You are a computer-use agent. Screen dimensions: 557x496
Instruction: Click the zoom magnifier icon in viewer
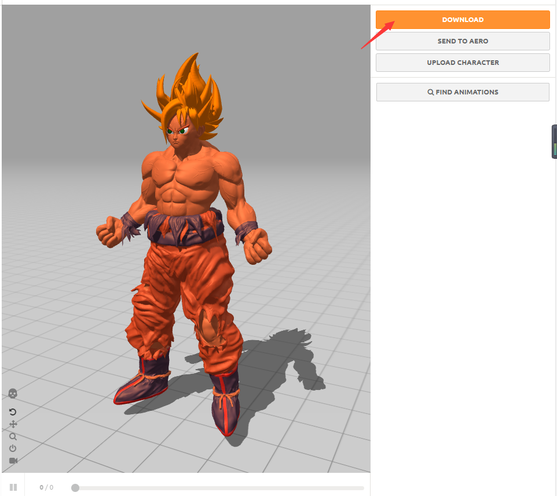click(13, 437)
